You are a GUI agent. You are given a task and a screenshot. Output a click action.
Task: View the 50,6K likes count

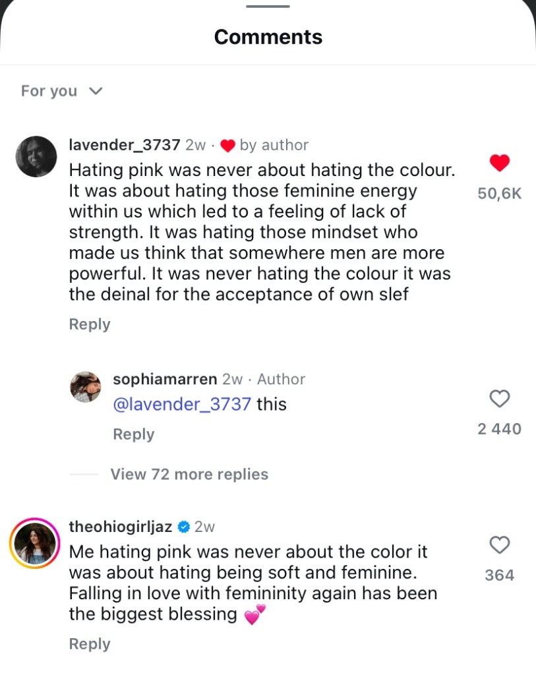coord(500,194)
